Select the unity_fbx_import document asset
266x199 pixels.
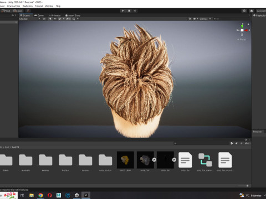click(x=225, y=160)
